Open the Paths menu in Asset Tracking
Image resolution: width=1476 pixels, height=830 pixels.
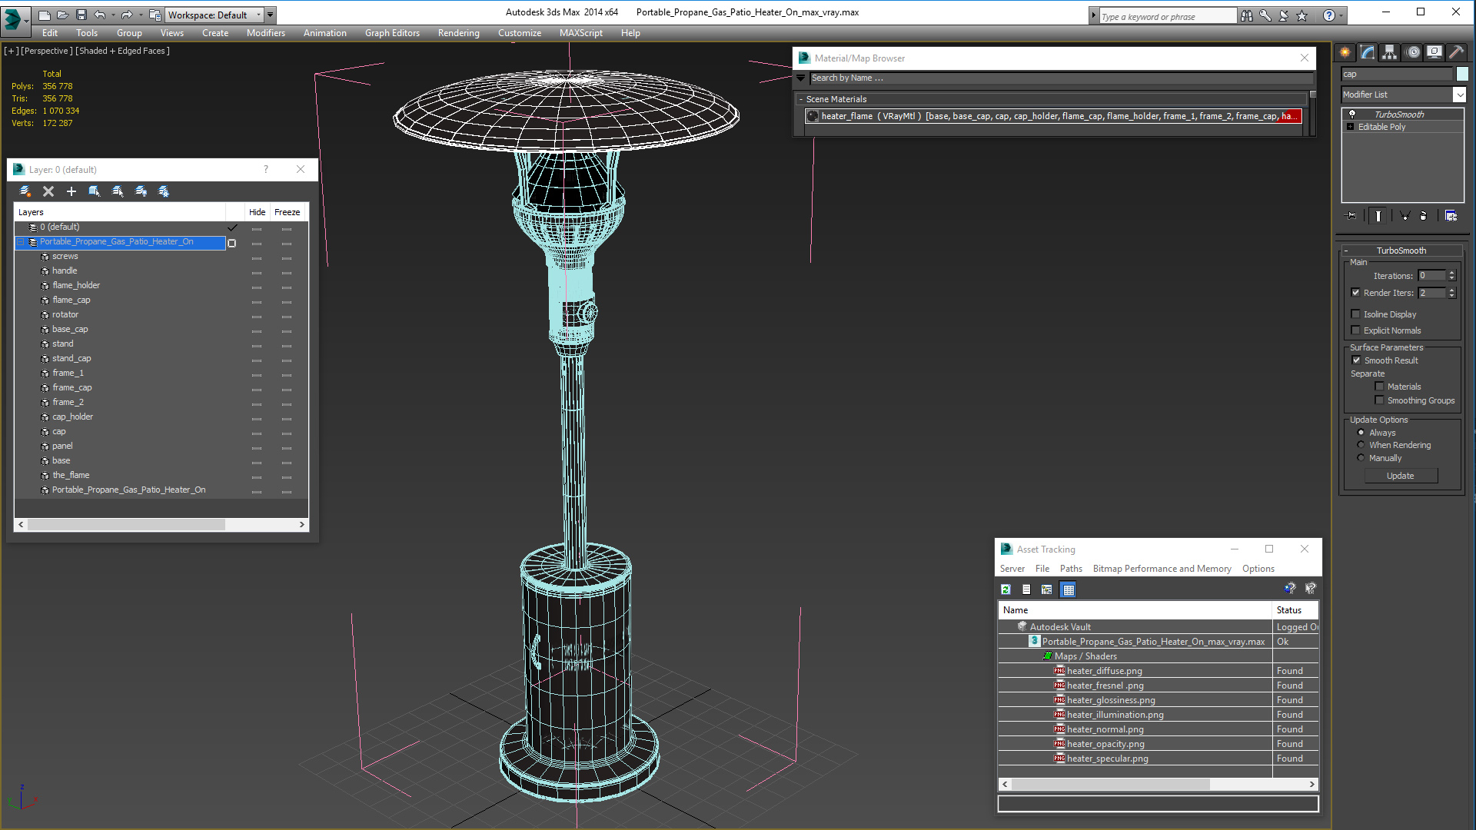(x=1071, y=569)
